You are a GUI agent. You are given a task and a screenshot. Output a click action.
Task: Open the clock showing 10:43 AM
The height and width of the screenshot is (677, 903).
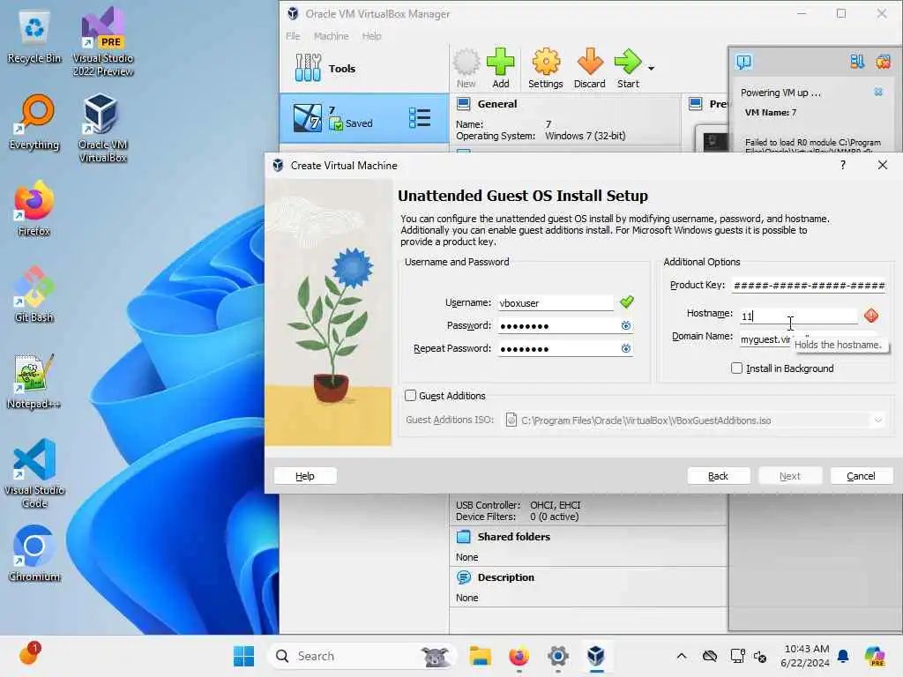(x=805, y=656)
